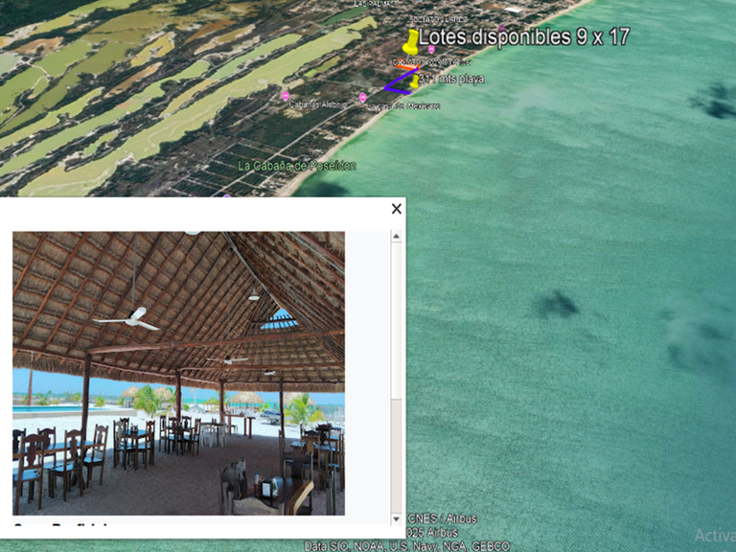This screenshot has width=736, height=552.
Task: Click the pink place marker at popup's top edge
Action: 227,197
